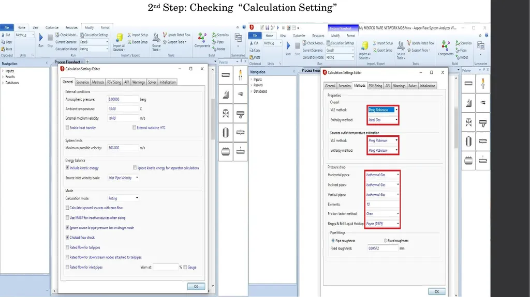530x297 pixels.
Task: Open Check Model in left window ribbon
Action: pos(66,35)
